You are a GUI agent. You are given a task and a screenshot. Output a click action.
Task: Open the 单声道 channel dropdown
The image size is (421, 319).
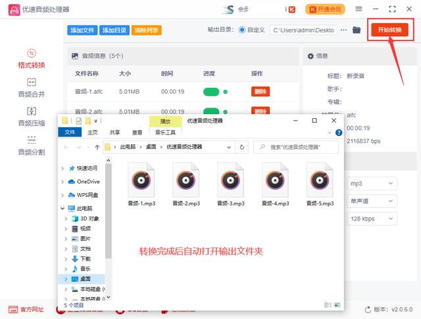(372, 201)
